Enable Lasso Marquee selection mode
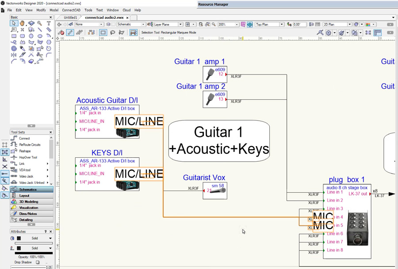The image size is (398, 269). [112, 32]
